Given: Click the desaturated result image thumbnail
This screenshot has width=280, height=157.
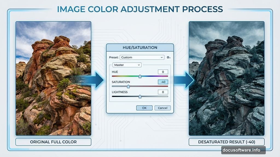Looking at the screenshot, I should click(226, 79).
